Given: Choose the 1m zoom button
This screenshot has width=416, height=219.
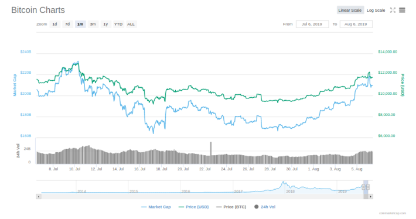Looking at the screenshot, I should click(80, 24).
